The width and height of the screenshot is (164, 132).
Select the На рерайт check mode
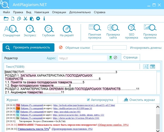67,31
